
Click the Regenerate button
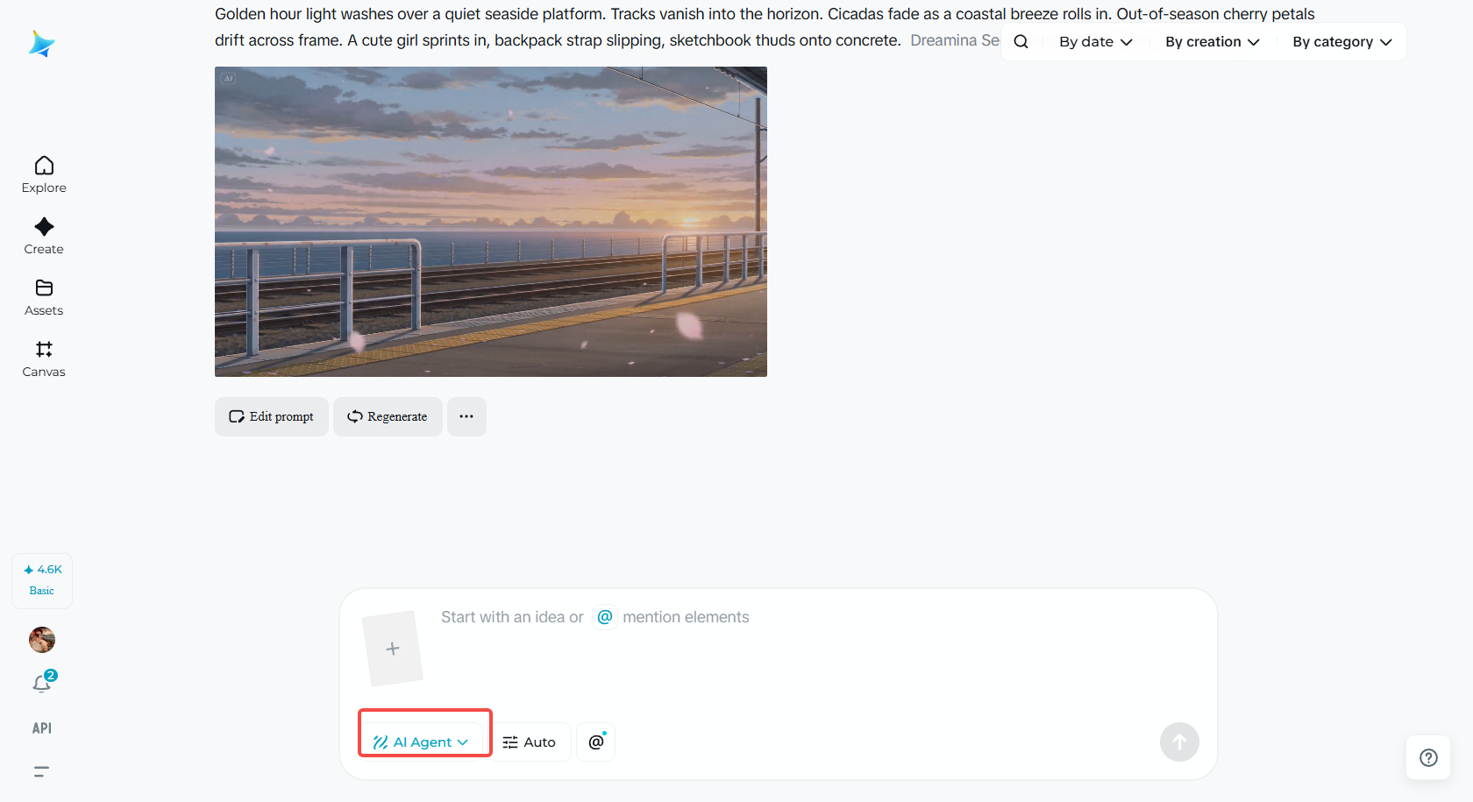pos(388,416)
